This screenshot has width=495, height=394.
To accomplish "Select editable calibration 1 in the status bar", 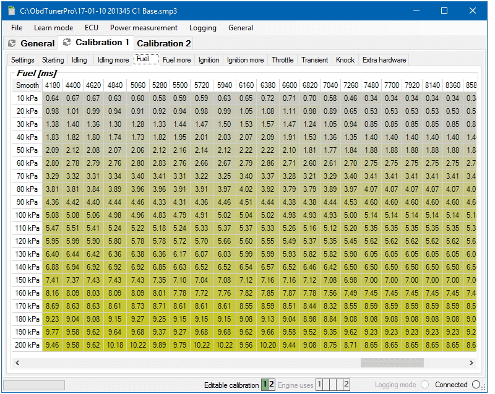I will click(x=265, y=385).
